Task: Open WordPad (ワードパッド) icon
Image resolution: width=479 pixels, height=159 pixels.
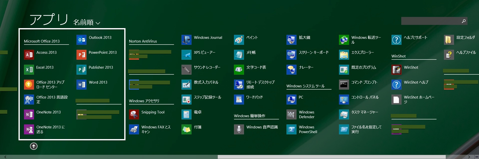Action: (239, 100)
